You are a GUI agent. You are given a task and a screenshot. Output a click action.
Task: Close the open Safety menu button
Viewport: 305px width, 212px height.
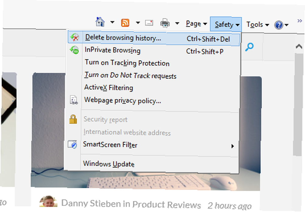pyautogui.click(x=226, y=24)
